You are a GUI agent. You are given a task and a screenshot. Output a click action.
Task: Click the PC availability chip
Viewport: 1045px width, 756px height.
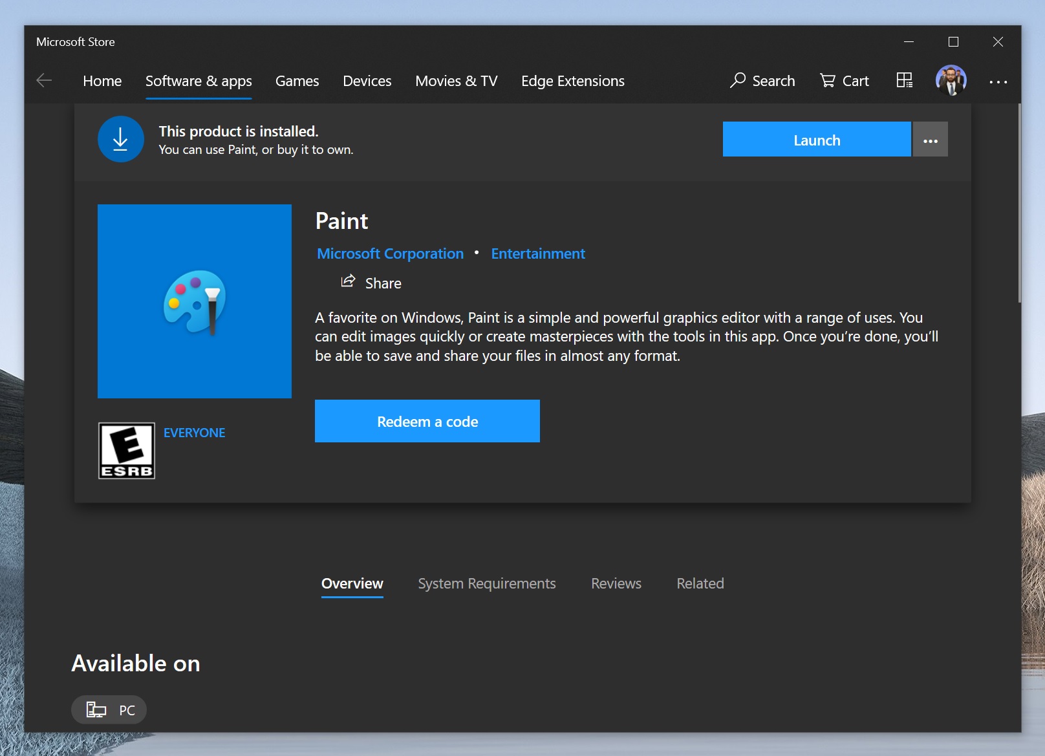[109, 710]
